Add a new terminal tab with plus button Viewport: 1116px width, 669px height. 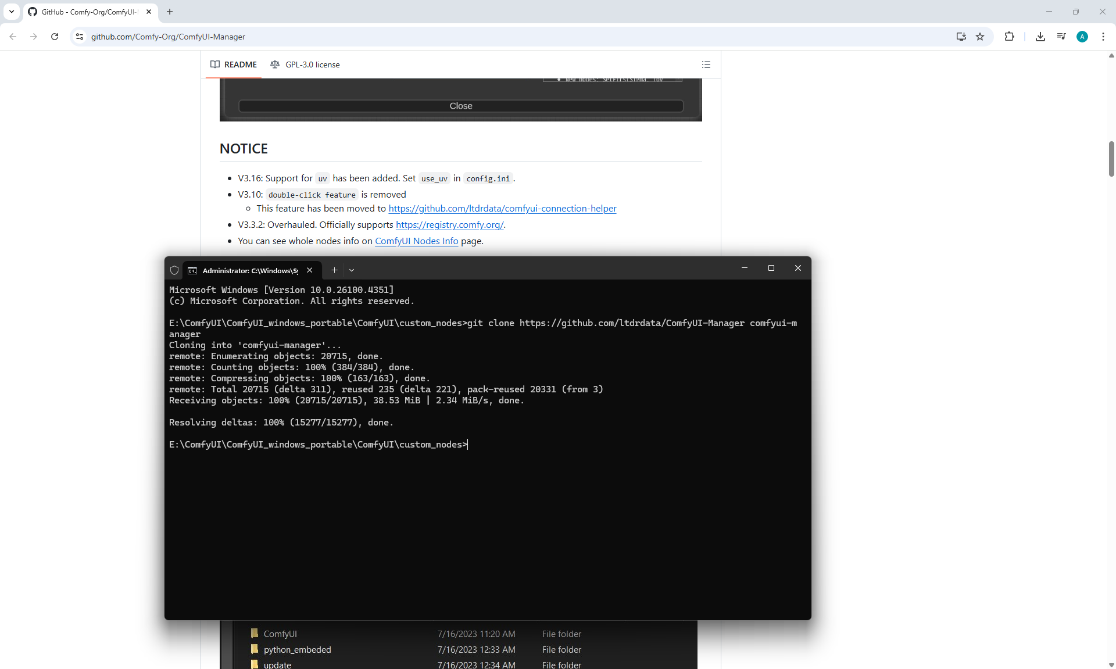334,270
